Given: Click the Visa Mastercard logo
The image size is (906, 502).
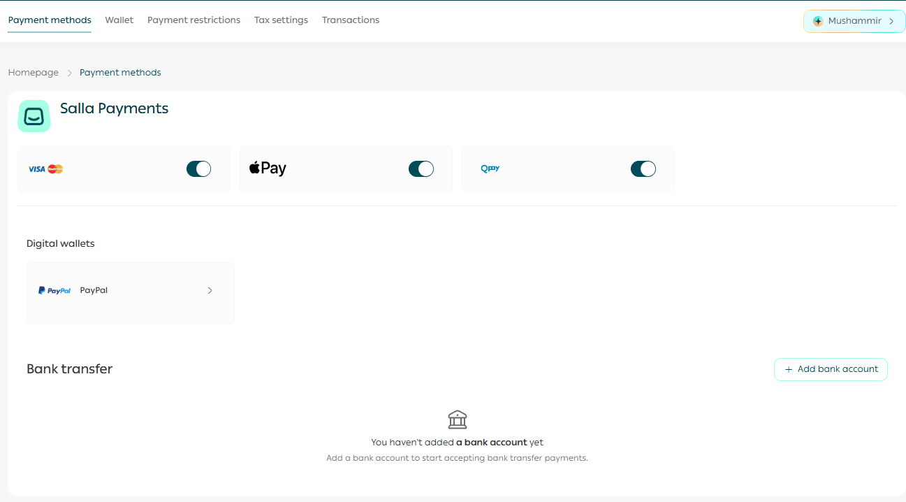Looking at the screenshot, I should [x=45, y=169].
